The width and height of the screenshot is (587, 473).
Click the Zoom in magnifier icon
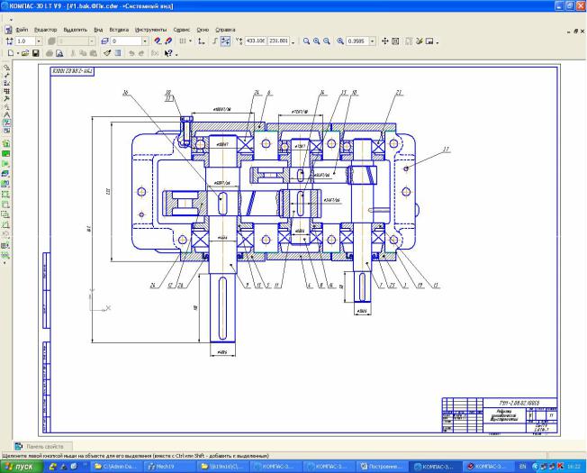click(307, 41)
